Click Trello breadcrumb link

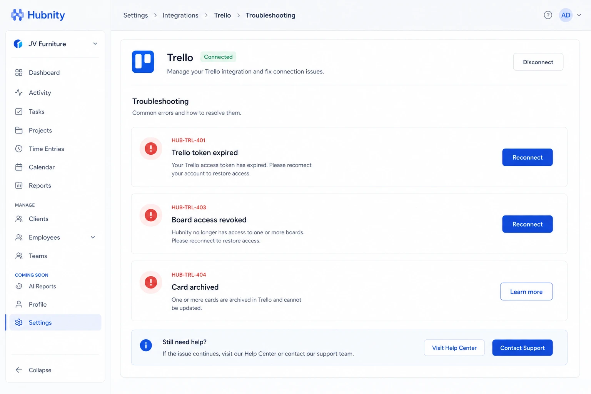tap(222, 15)
